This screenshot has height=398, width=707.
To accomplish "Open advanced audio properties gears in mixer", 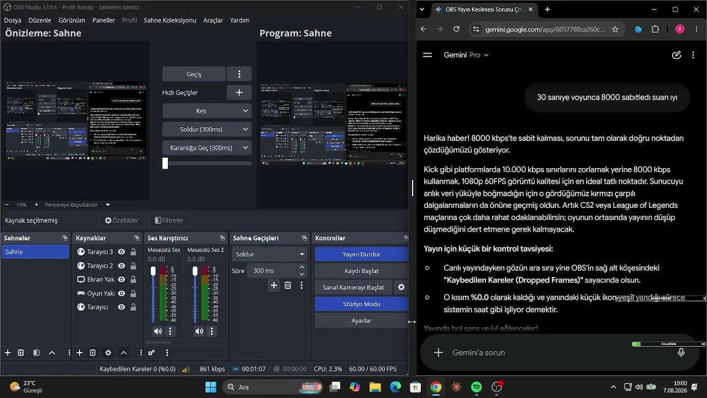I will (151, 353).
